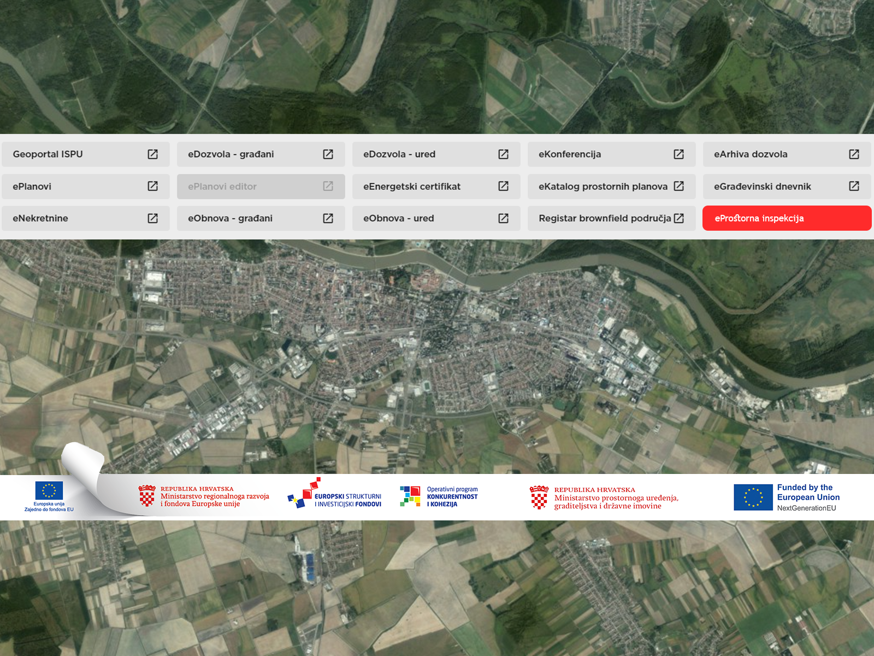Click Operativni program Konkurentnost i kohezija logo
Viewport: 874px width, 656px height.
tap(439, 496)
